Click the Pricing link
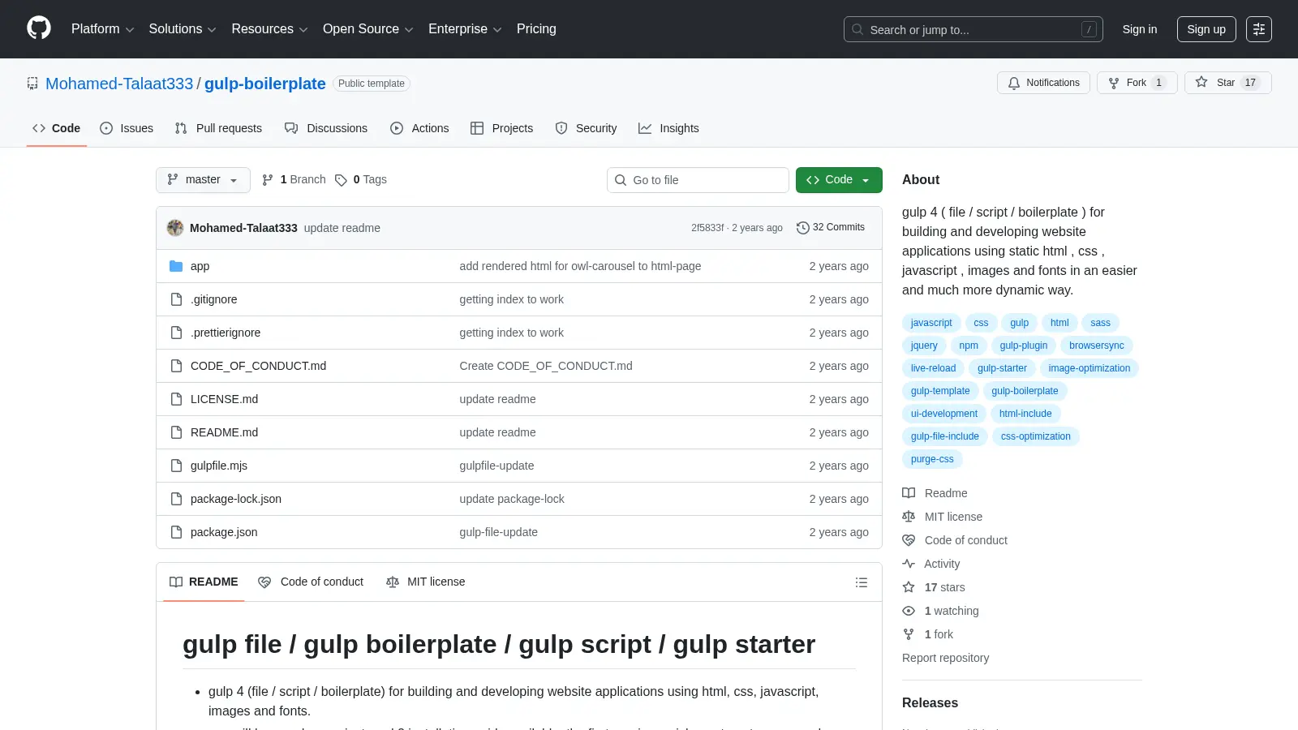The width and height of the screenshot is (1298, 730). pos(536,29)
